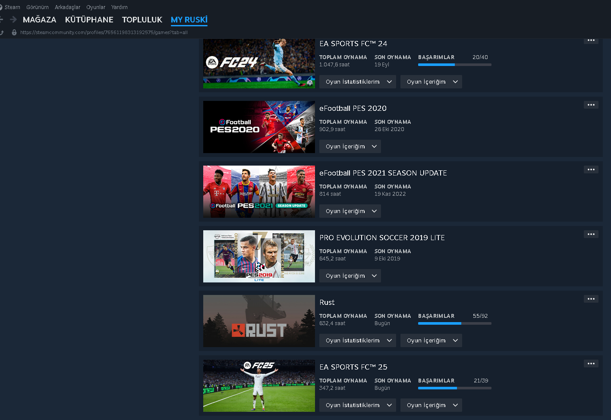Viewport: 611px width, 420px height.
Task: Click the Rust game cover image
Action: (x=259, y=321)
